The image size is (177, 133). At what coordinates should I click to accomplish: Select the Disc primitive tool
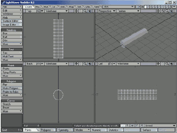12,40
